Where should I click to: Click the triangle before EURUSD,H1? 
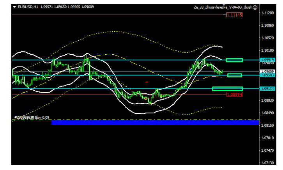[14, 7]
